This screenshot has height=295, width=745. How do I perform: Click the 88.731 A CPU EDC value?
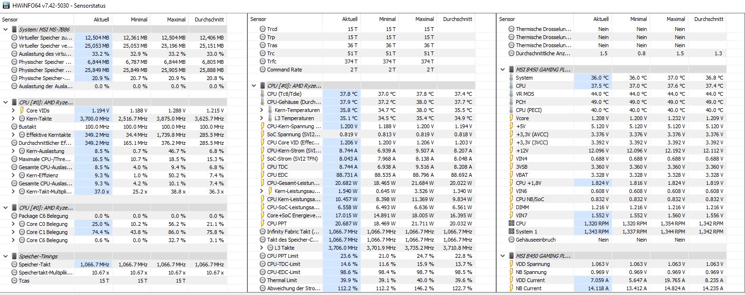click(x=346, y=175)
